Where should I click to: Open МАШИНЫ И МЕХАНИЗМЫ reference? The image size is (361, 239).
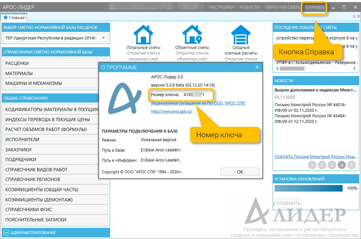tap(51, 83)
